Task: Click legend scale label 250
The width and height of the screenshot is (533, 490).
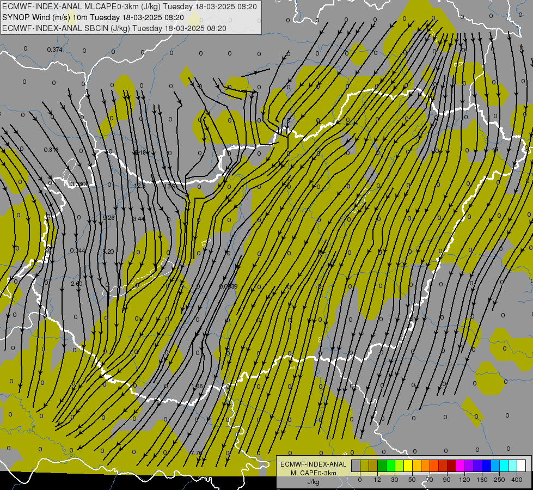Action: [x=499, y=480]
